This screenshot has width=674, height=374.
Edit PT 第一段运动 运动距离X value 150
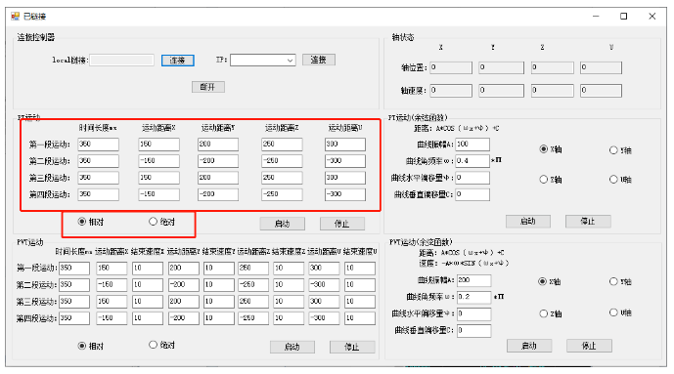click(159, 145)
